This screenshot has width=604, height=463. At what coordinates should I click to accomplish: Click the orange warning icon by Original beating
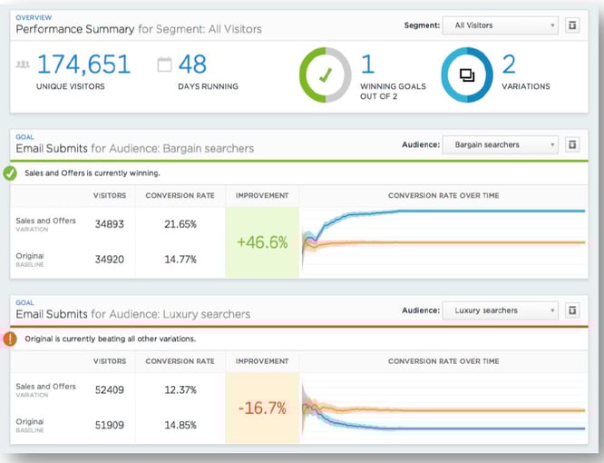tap(10, 339)
